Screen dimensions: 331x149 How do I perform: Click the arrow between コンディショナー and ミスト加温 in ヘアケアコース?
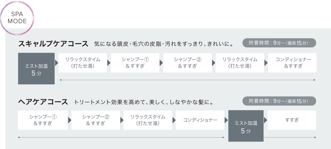click(x=226, y=120)
